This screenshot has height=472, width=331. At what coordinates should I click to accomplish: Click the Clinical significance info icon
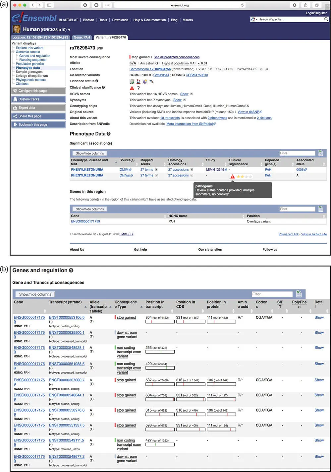[x=103, y=88]
